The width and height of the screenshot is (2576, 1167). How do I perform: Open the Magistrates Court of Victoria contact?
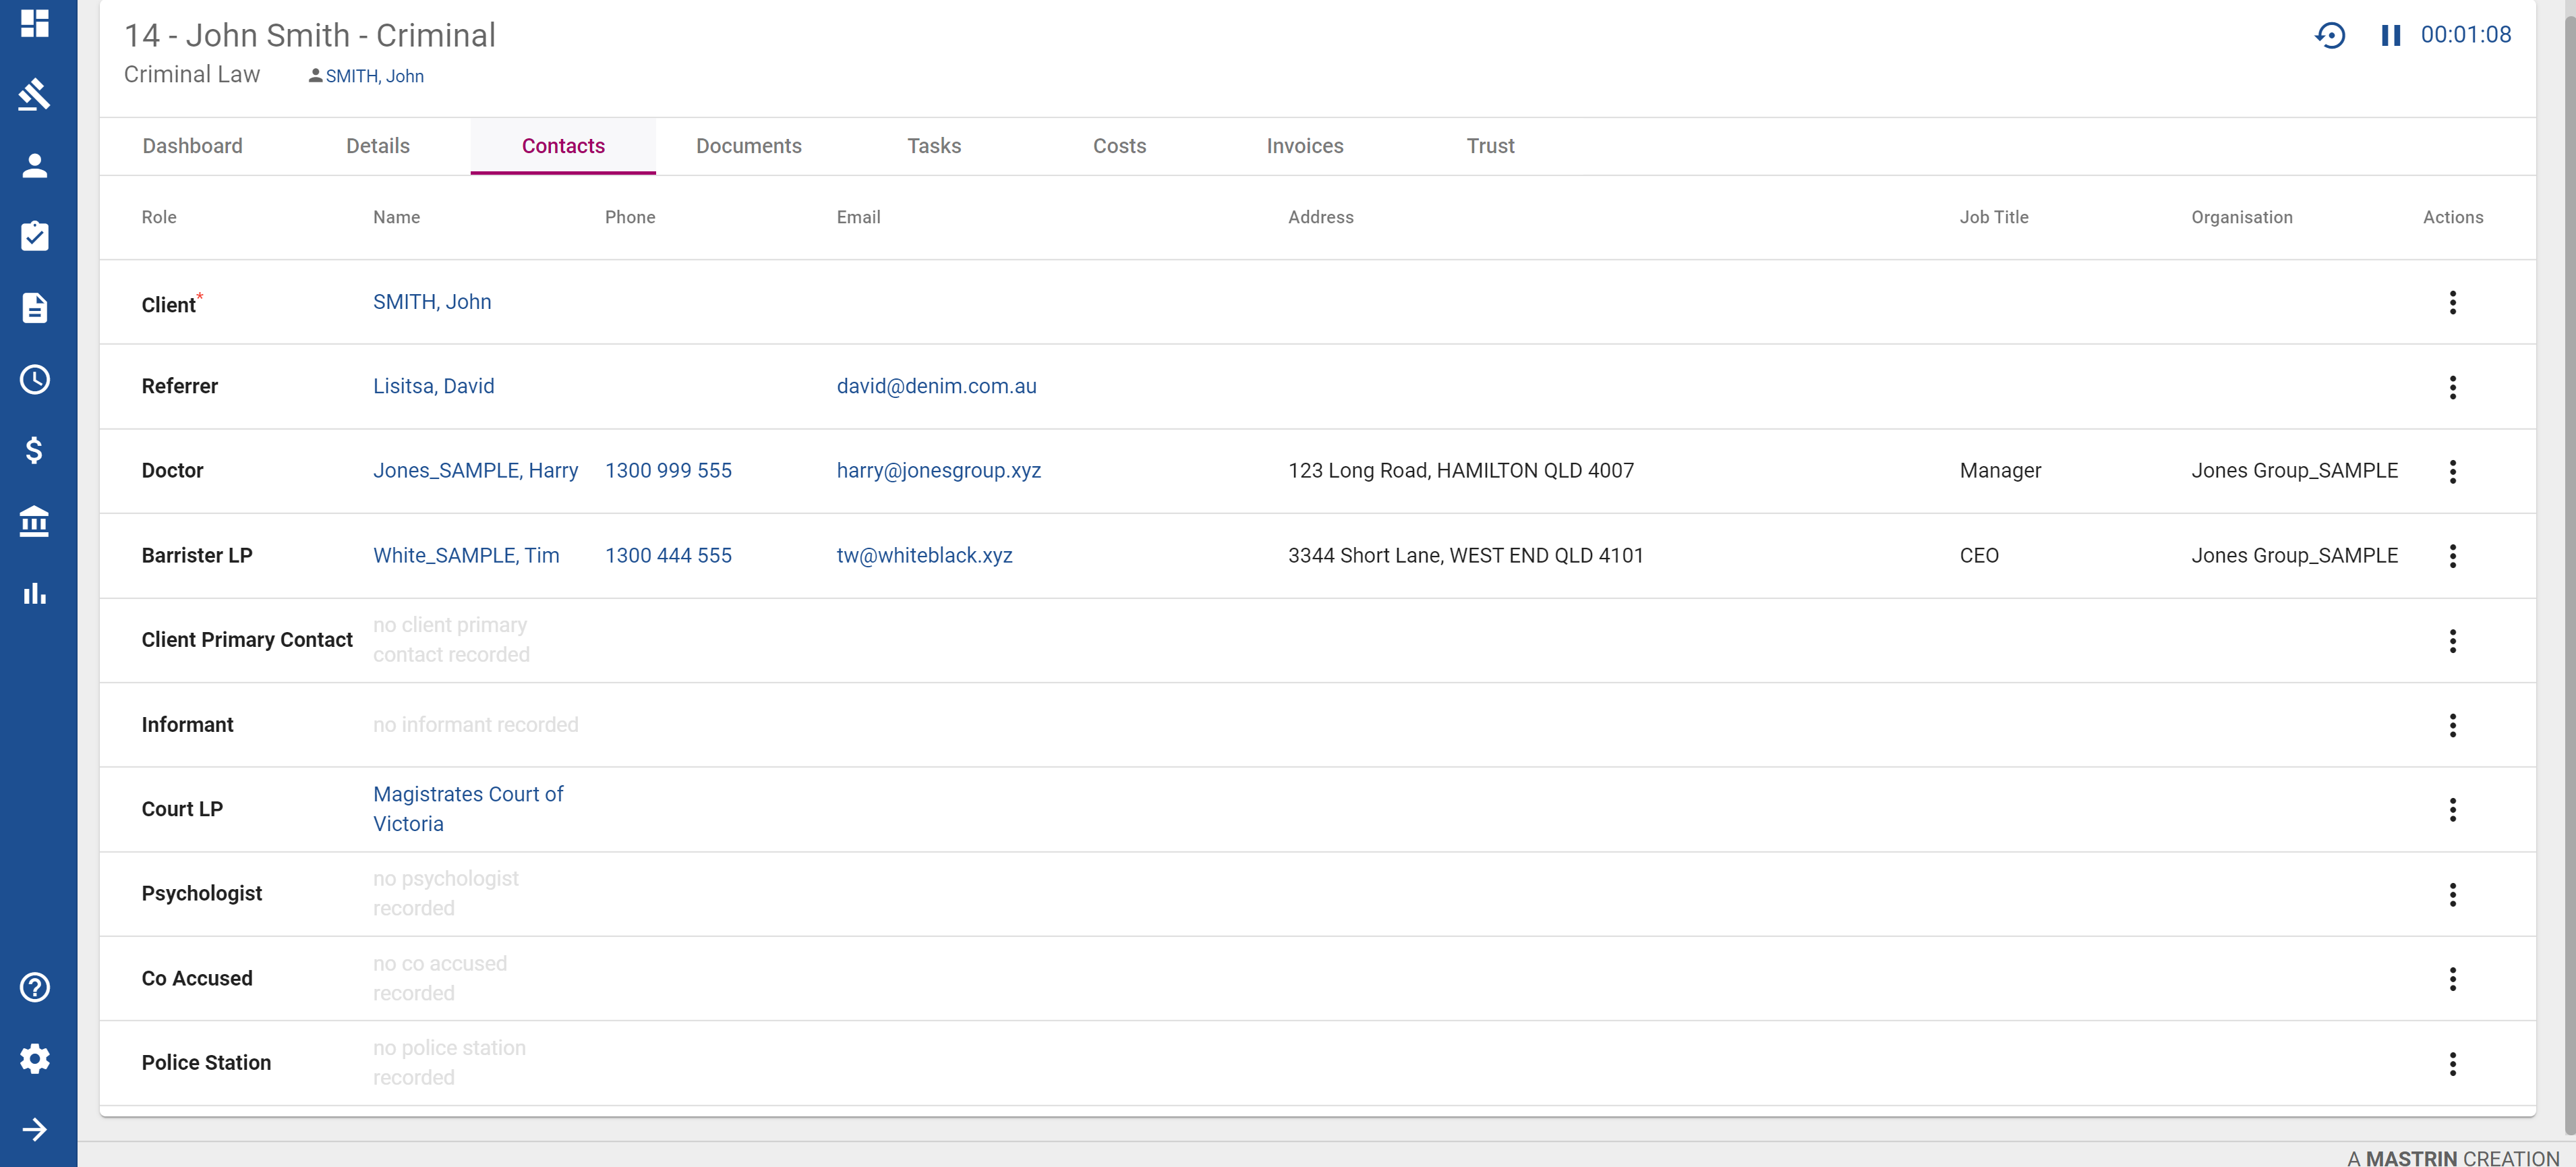click(468, 808)
